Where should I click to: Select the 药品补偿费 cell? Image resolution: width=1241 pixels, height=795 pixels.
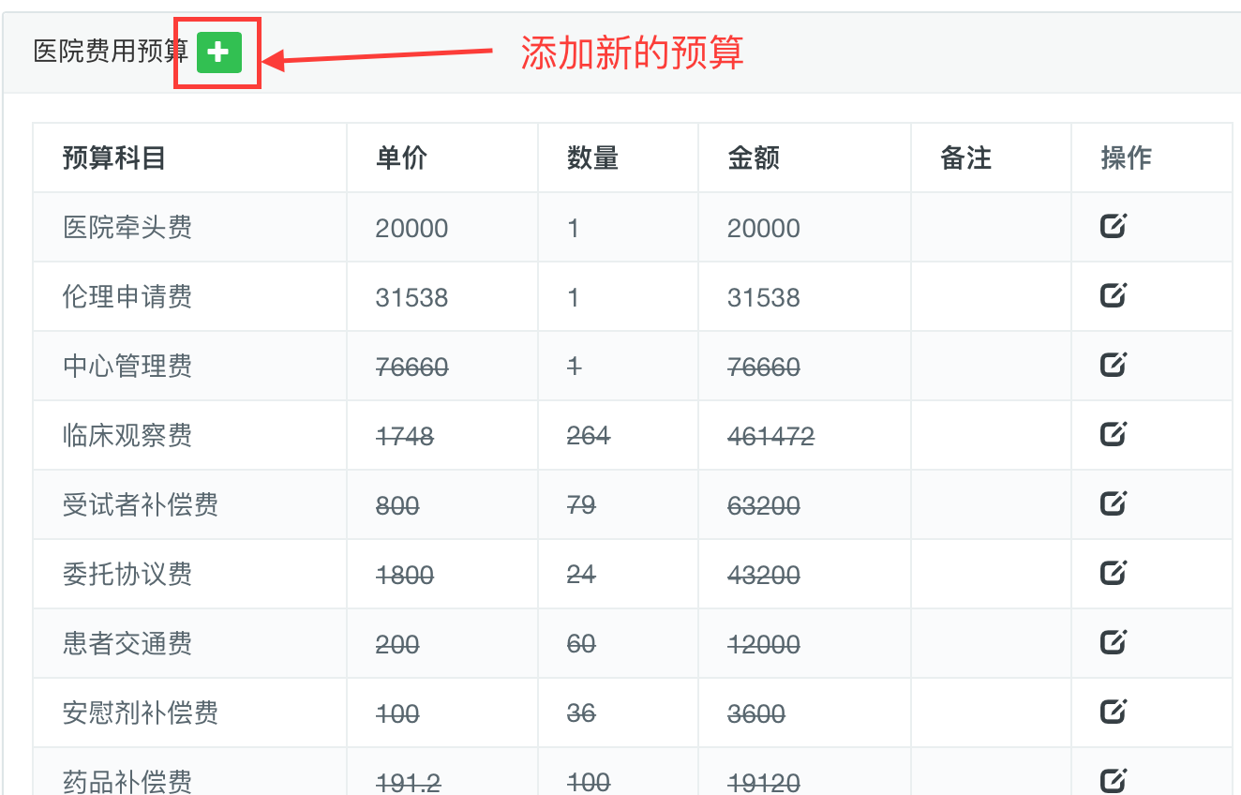pyautogui.click(x=190, y=772)
